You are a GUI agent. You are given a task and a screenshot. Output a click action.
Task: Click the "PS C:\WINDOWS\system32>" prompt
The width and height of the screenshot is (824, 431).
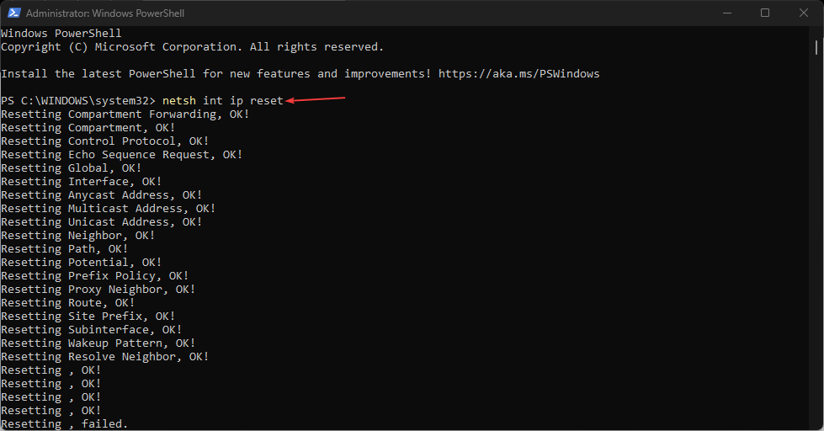[78, 101]
